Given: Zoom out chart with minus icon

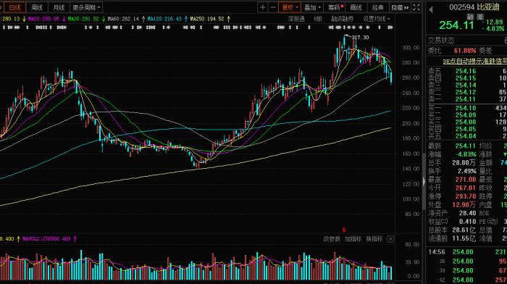Looking at the screenshot, I should [x=273, y=7].
